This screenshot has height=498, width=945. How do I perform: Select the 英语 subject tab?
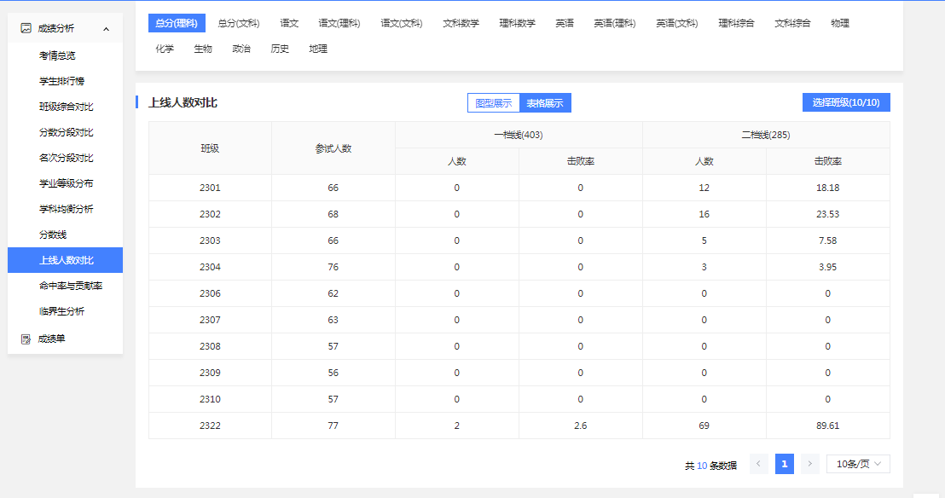click(565, 23)
